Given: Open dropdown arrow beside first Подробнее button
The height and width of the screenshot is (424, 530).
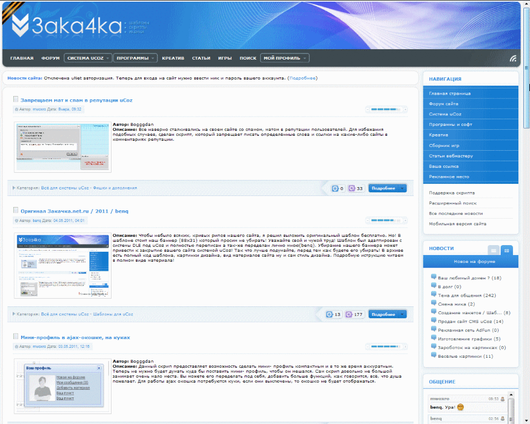Looking at the screenshot, I should pyautogui.click(x=402, y=188).
